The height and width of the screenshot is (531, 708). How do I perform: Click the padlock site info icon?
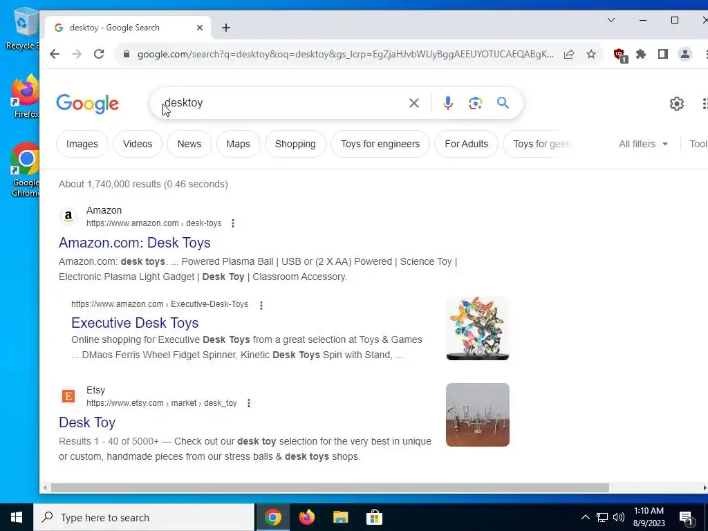click(x=127, y=54)
